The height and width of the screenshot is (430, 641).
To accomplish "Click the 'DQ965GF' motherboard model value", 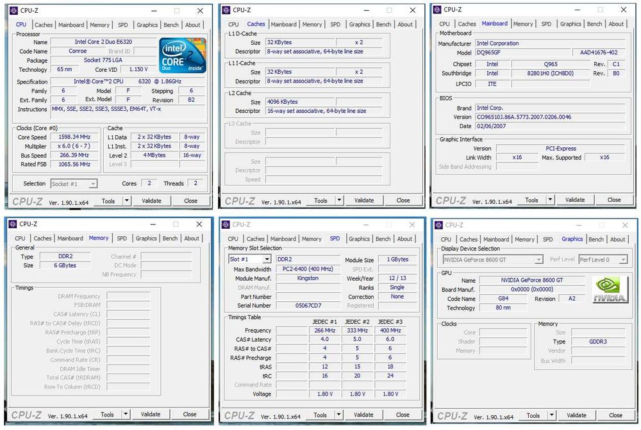I will tap(523, 53).
